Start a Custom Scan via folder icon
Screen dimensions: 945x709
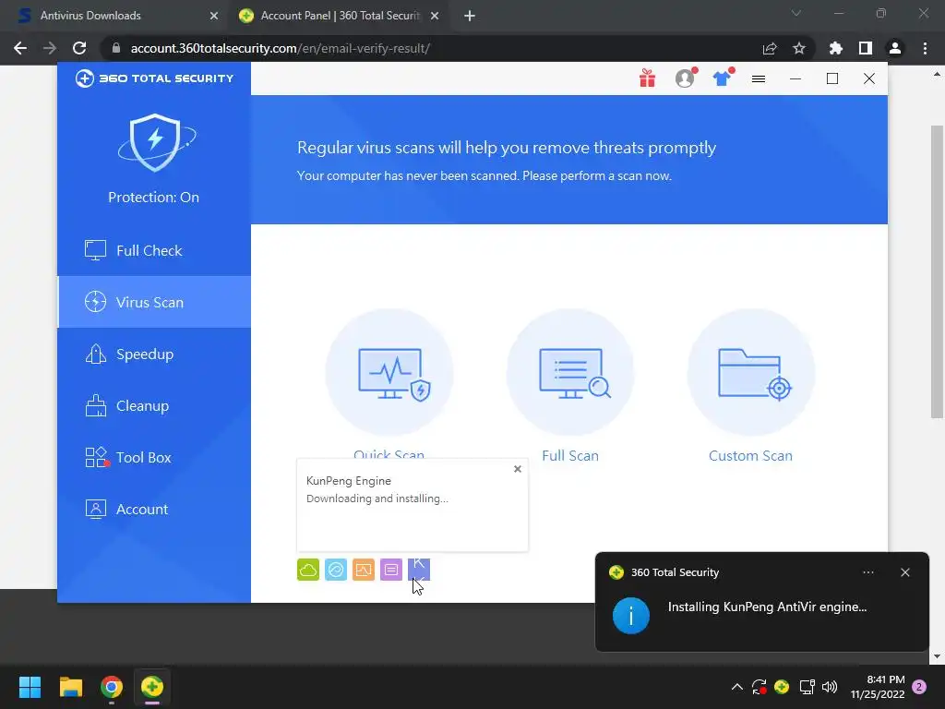[x=751, y=373]
